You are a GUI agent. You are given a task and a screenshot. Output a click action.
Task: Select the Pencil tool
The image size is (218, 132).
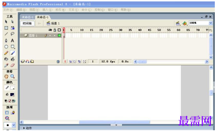click(x=6, y=53)
